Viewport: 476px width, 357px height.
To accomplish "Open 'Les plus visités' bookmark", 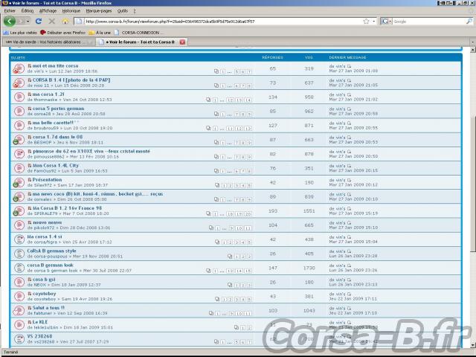I will click(20, 33).
